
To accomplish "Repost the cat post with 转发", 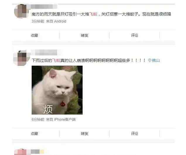I will coord(84,134).
